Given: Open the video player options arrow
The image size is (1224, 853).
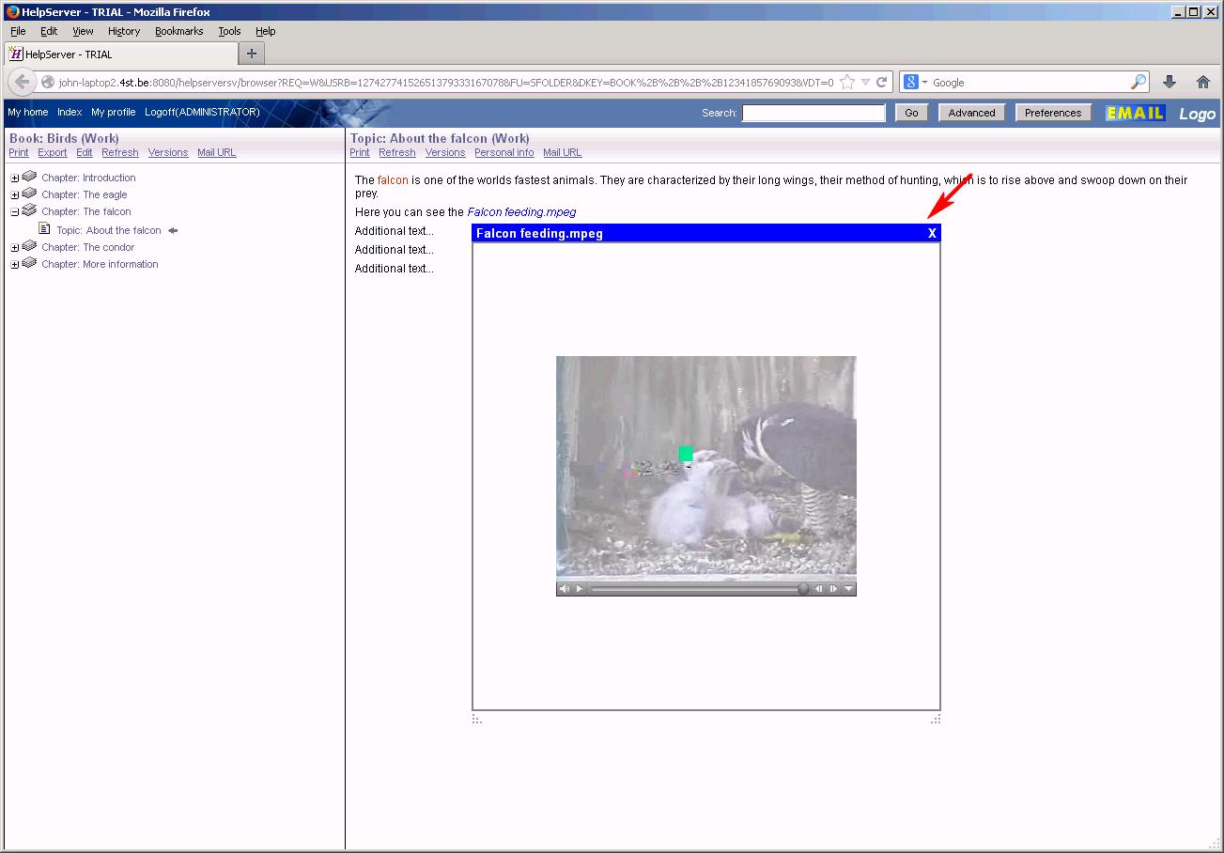Looking at the screenshot, I should (848, 589).
